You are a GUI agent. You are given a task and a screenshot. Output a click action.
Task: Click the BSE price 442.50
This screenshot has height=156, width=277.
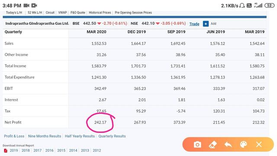[x=90, y=23]
